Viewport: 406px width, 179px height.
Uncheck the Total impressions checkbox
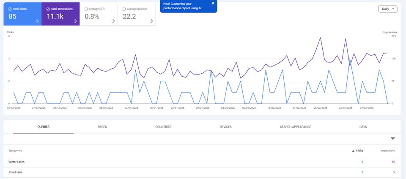(48, 9)
